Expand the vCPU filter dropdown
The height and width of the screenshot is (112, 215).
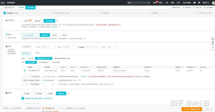tap(49, 47)
